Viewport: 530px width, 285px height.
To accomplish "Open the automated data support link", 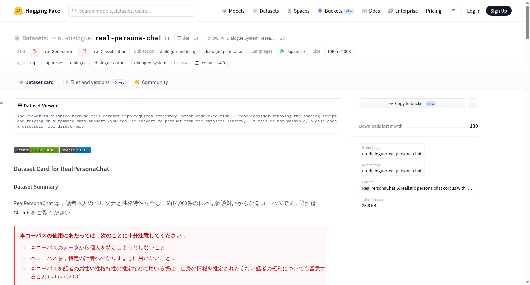I will tap(79, 121).
